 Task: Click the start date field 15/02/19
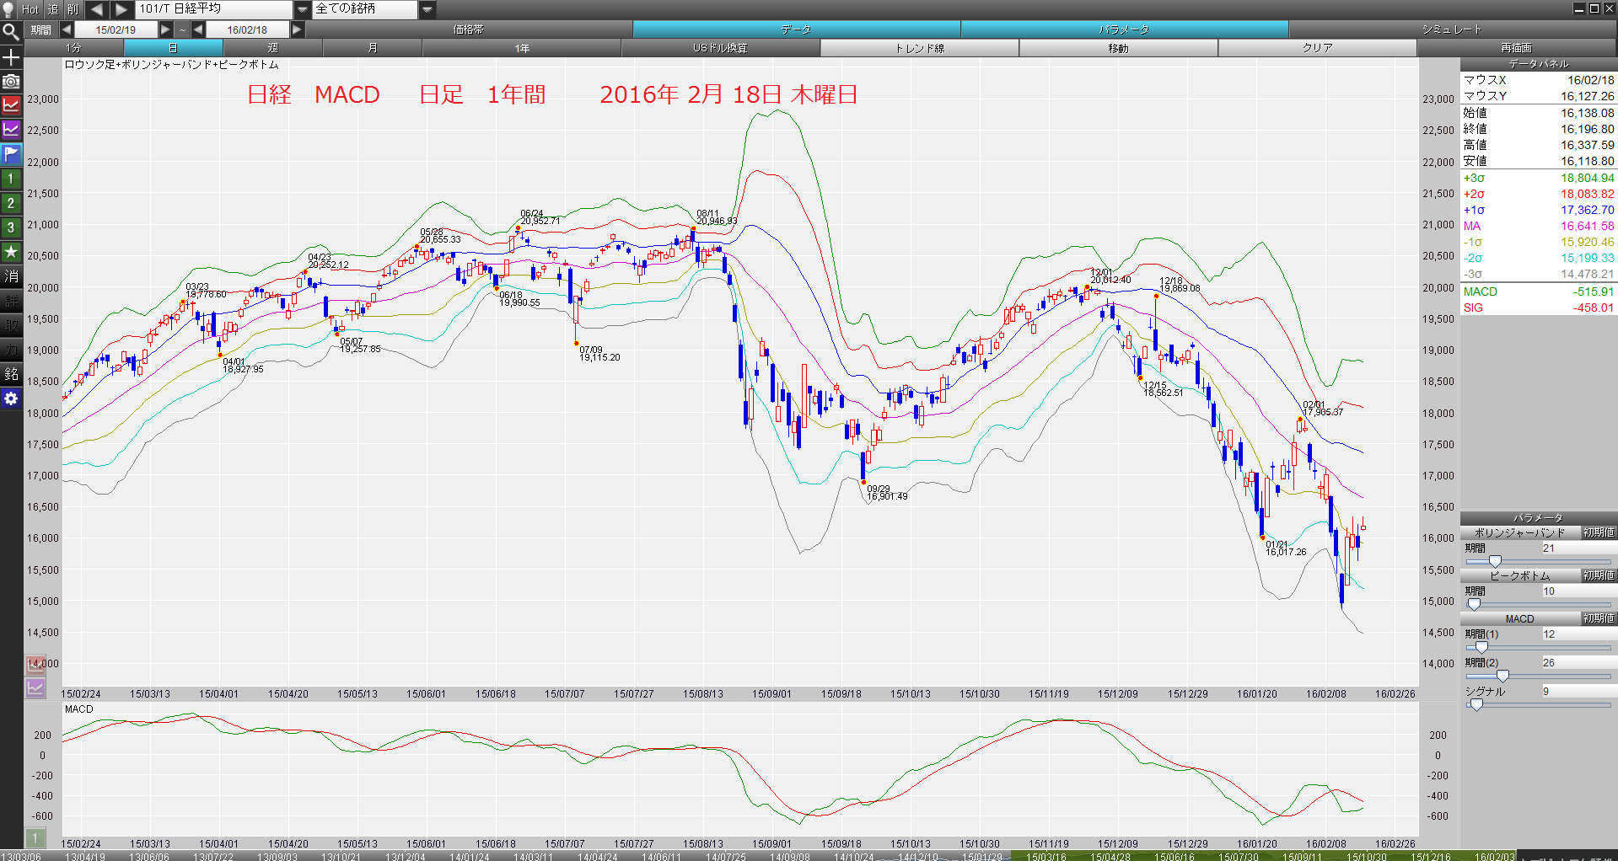(116, 29)
